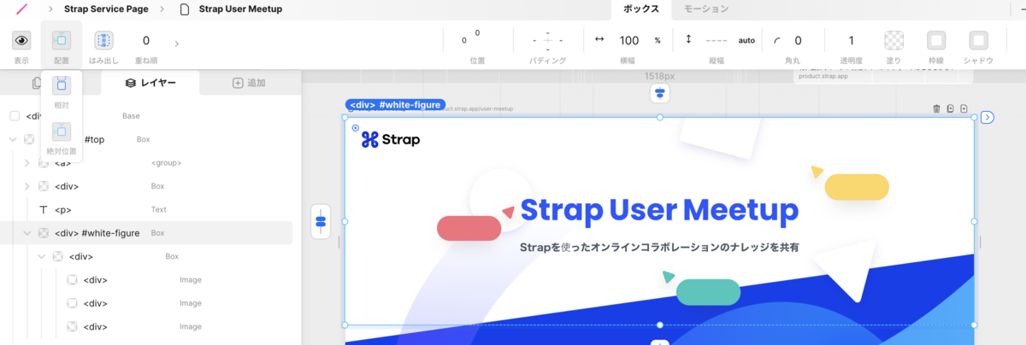Click the small target icon above Strap logo
The image size is (1026, 345).
[x=356, y=127]
